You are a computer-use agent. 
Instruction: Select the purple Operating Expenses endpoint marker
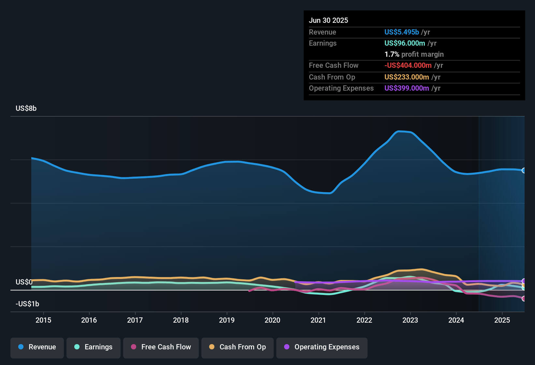pyautogui.click(x=524, y=281)
